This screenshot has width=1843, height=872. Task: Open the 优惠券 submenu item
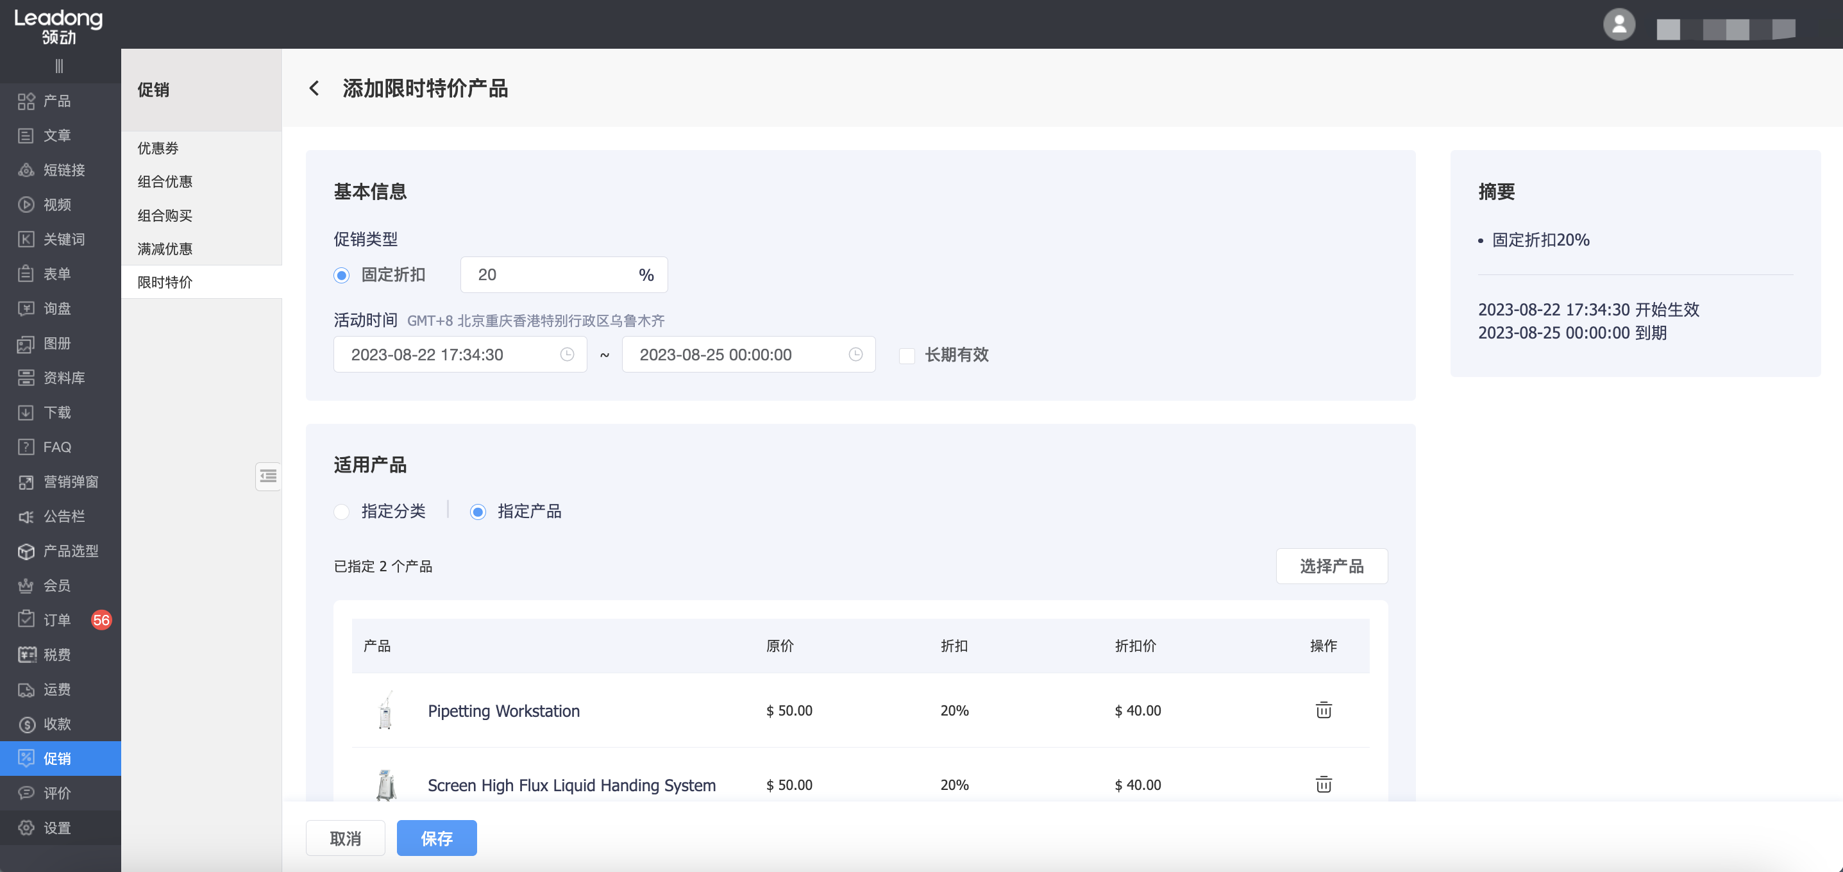[158, 148]
